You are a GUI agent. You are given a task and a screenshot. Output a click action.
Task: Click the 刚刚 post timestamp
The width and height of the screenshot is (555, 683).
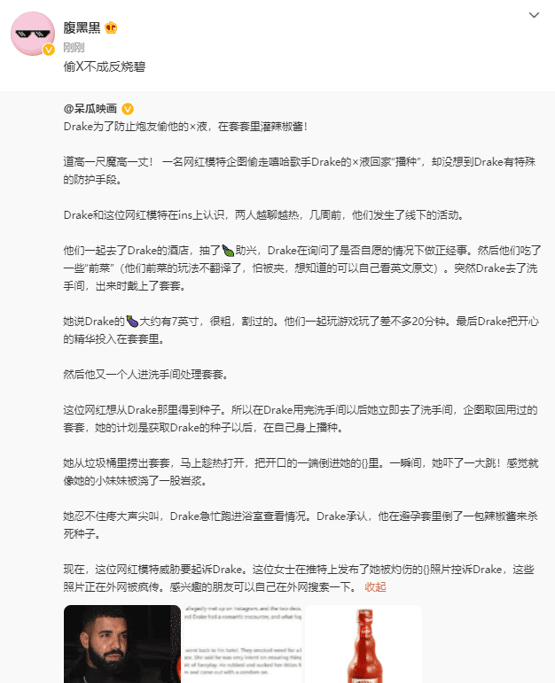[74, 47]
